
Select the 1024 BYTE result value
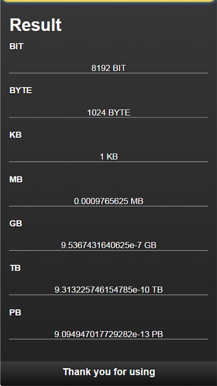click(108, 112)
